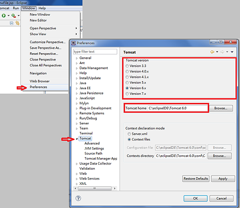
Task: Click the tree scrollbar left arrow
Action: 75,188
